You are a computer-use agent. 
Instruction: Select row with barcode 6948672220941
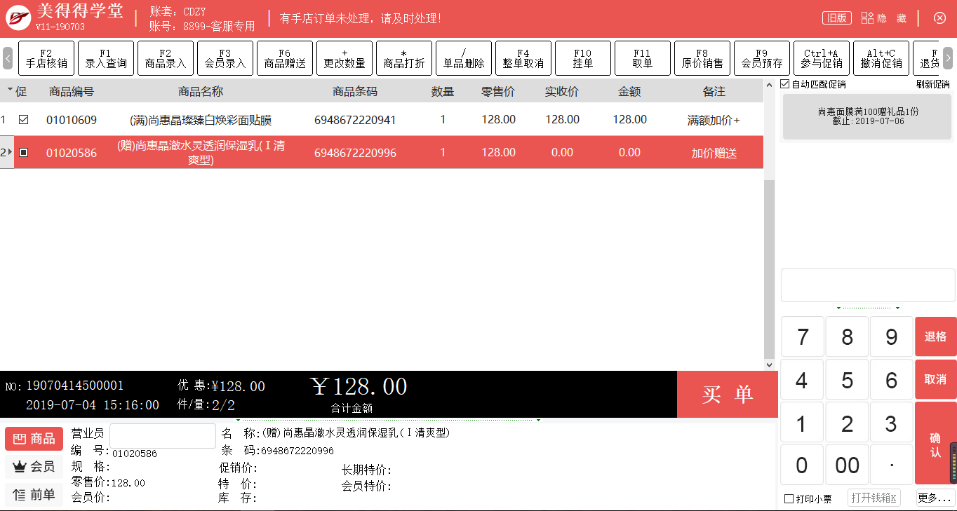[382, 120]
